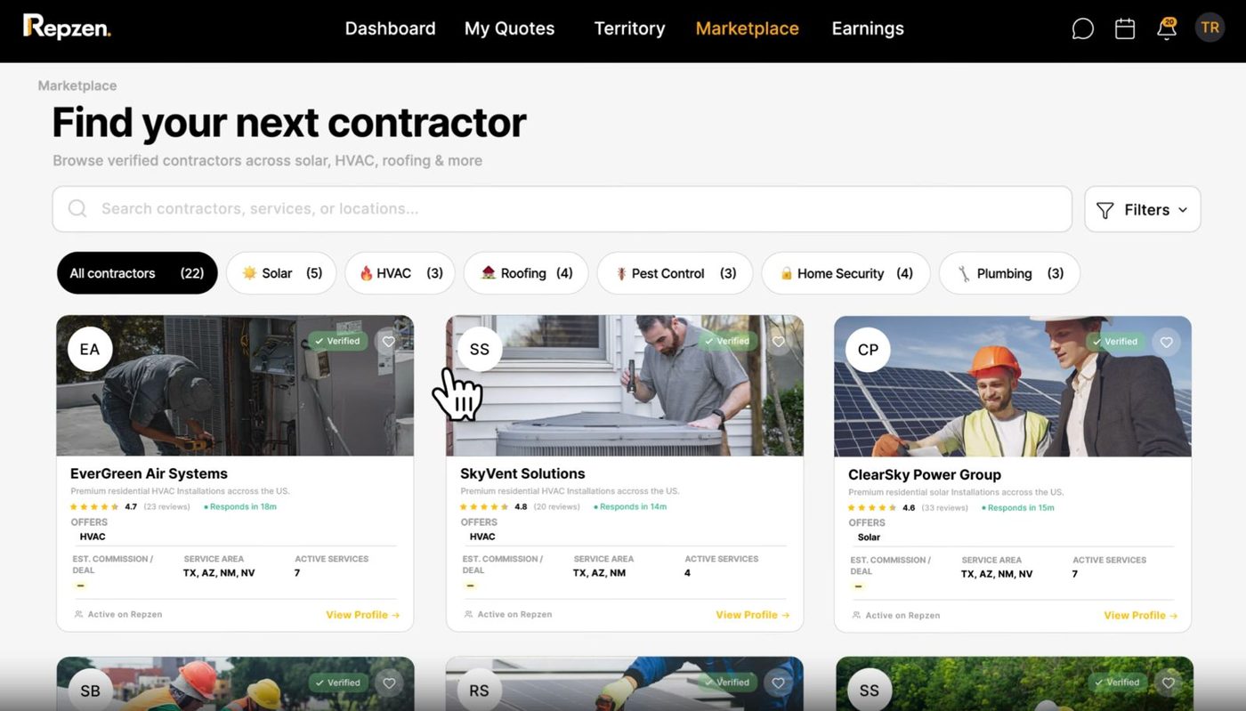Click "(33 reviews)" on ClearSky card
The width and height of the screenshot is (1246, 711).
click(945, 508)
